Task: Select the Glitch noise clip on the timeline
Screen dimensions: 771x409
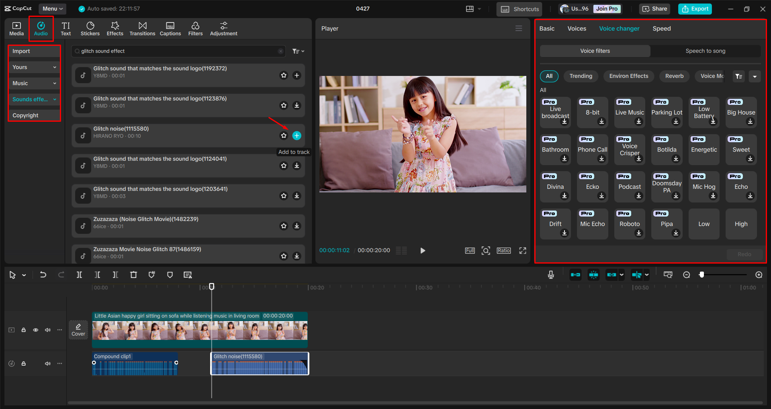Action: click(x=260, y=363)
